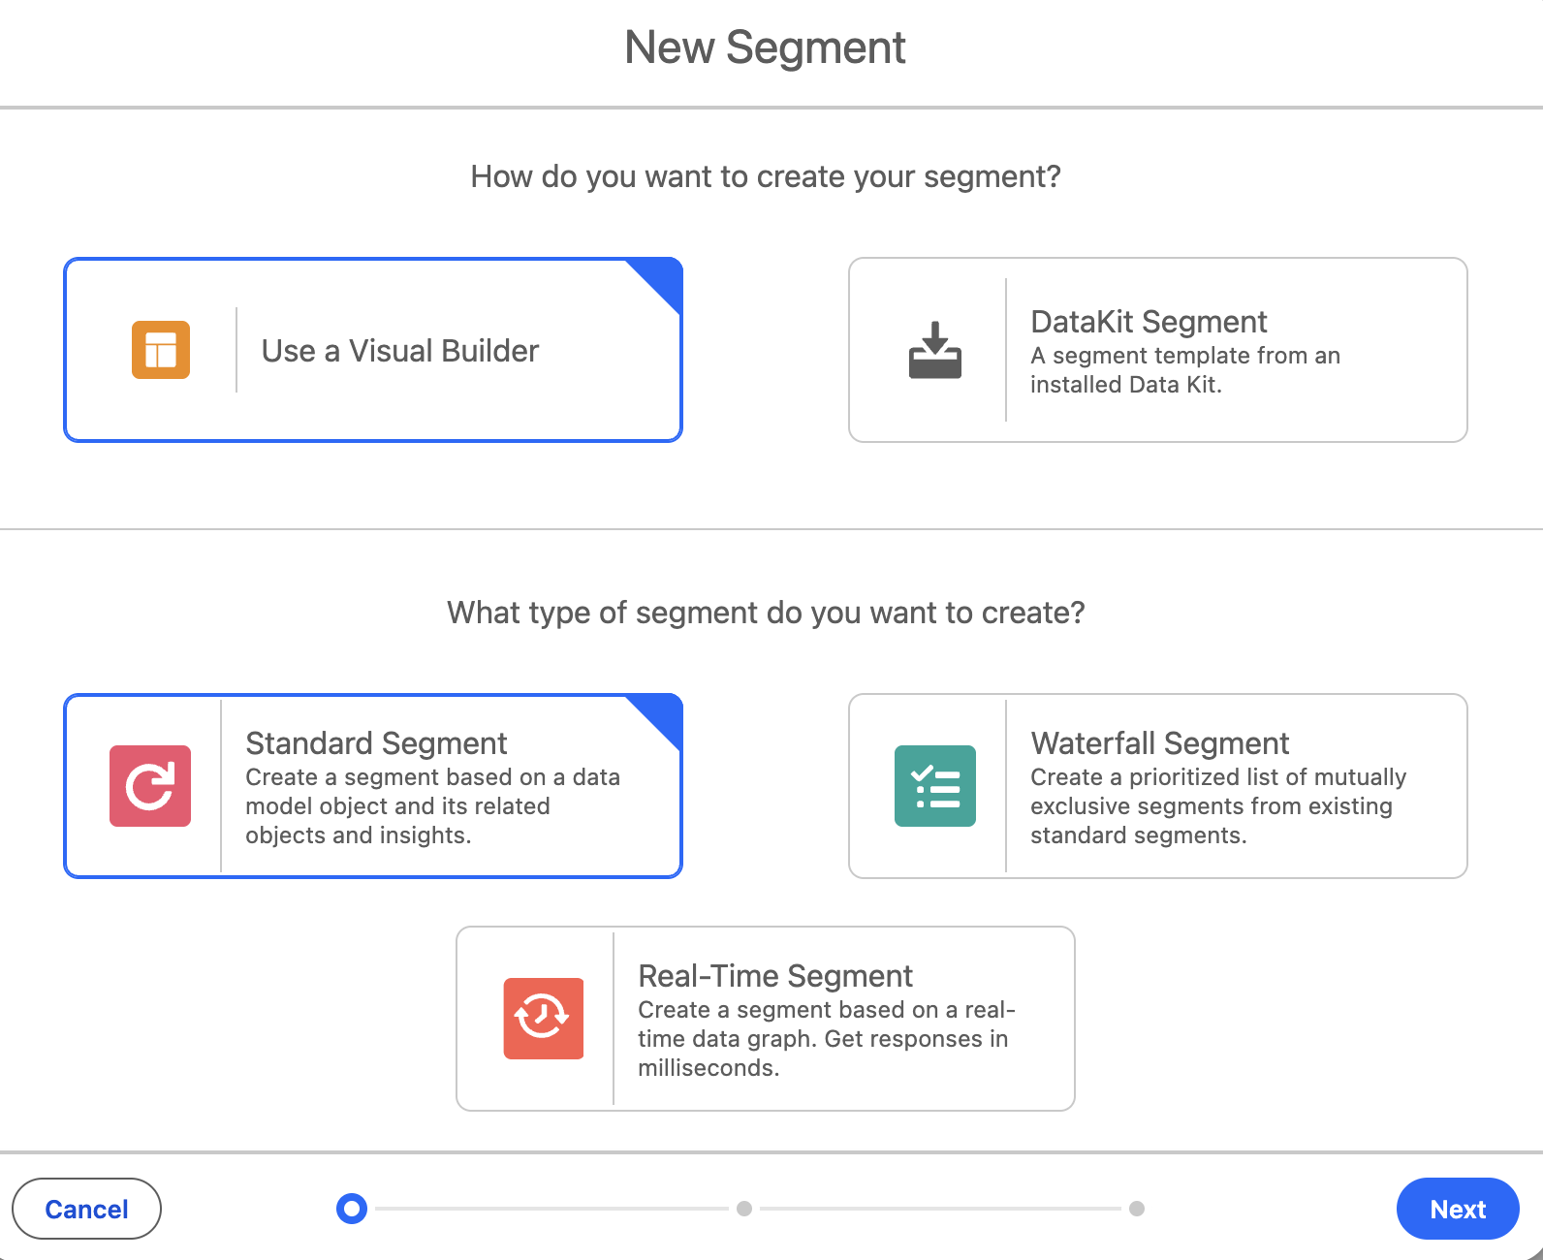This screenshot has height=1260, width=1543.
Task: Choose the 'Real-Time Segment' title option
Action: point(775,976)
